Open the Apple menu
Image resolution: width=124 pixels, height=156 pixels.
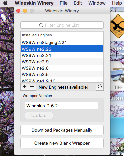pos(5,3)
